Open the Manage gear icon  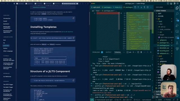(x=177, y=95)
